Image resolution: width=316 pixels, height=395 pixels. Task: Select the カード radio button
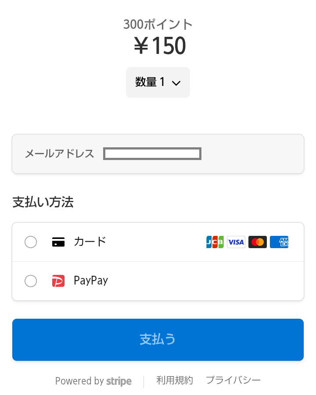pos(31,242)
